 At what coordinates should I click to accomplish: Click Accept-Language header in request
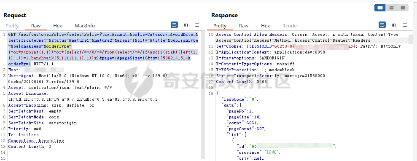(x=83, y=97)
